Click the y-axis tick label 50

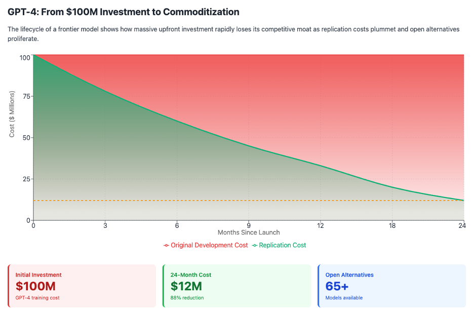tap(27, 138)
